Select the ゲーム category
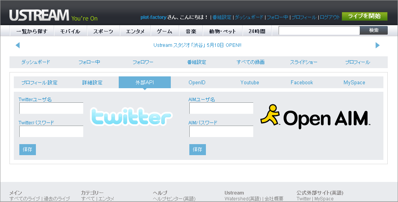 coord(164,31)
